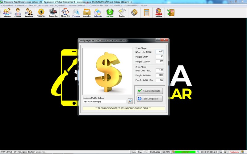Click the Fornece suppliers icon
The width and height of the screenshot is (247, 154).
click(x=18, y=13)
